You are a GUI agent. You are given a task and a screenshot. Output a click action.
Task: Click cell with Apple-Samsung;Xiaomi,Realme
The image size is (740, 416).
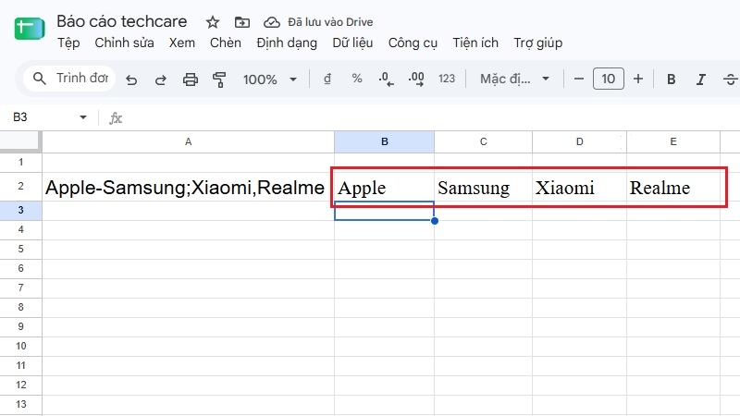pyautogui.click(x=189, y=187)
